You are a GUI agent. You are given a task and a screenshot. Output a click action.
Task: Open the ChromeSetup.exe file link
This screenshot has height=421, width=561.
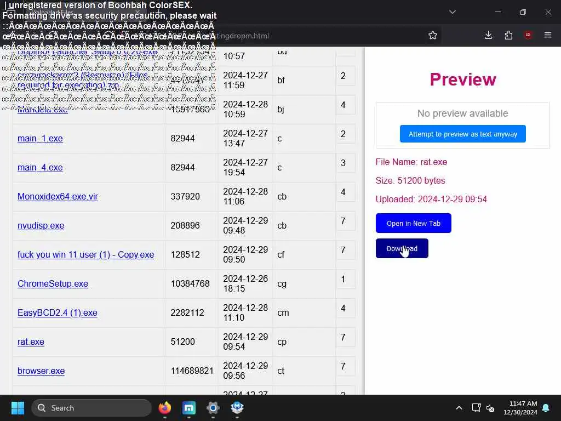[53, 283]
